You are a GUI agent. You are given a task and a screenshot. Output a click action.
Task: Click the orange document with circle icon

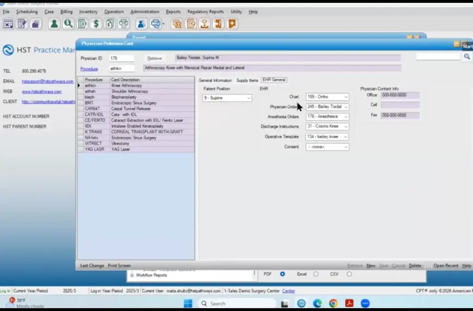coord(191,24)
